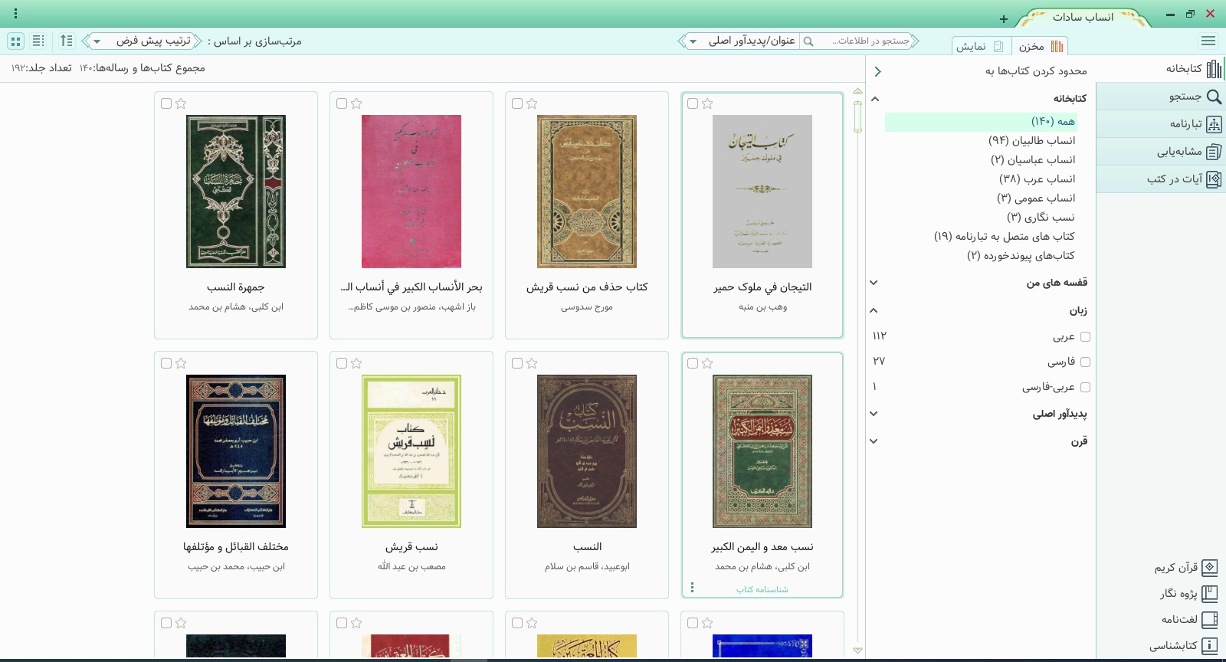Open آیات در کتب sidebar item
This screenshot has height=662, width=1226.
pos(1160,179)
